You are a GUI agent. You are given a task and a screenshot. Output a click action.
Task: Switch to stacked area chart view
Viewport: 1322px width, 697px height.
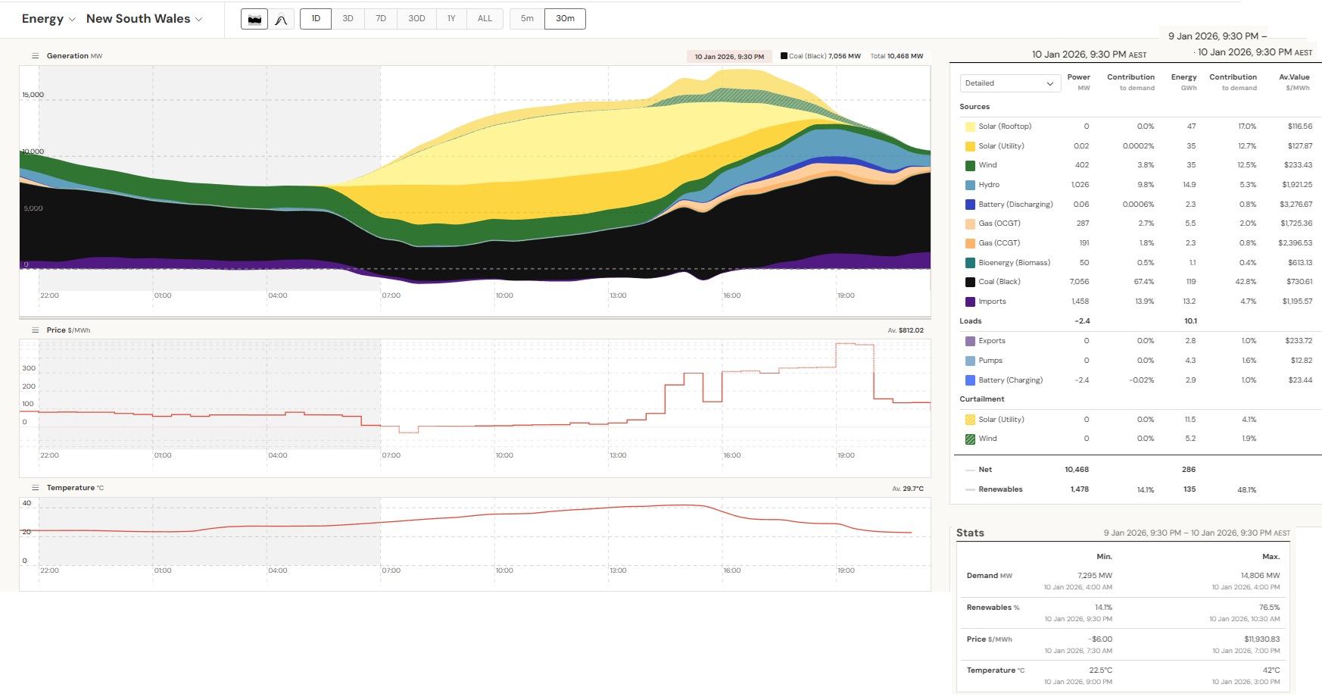254,19
